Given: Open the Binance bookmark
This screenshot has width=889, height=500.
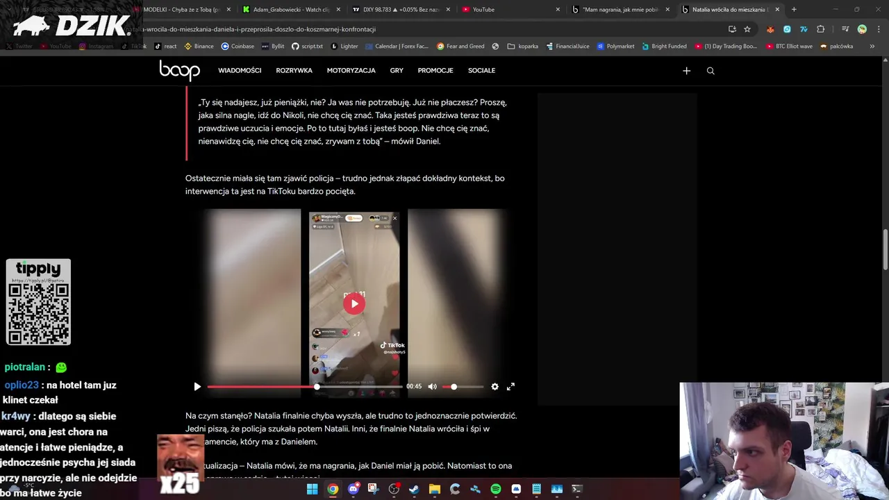Looking at the screenshot, I should pyautogui.click(x=199, y=47).
